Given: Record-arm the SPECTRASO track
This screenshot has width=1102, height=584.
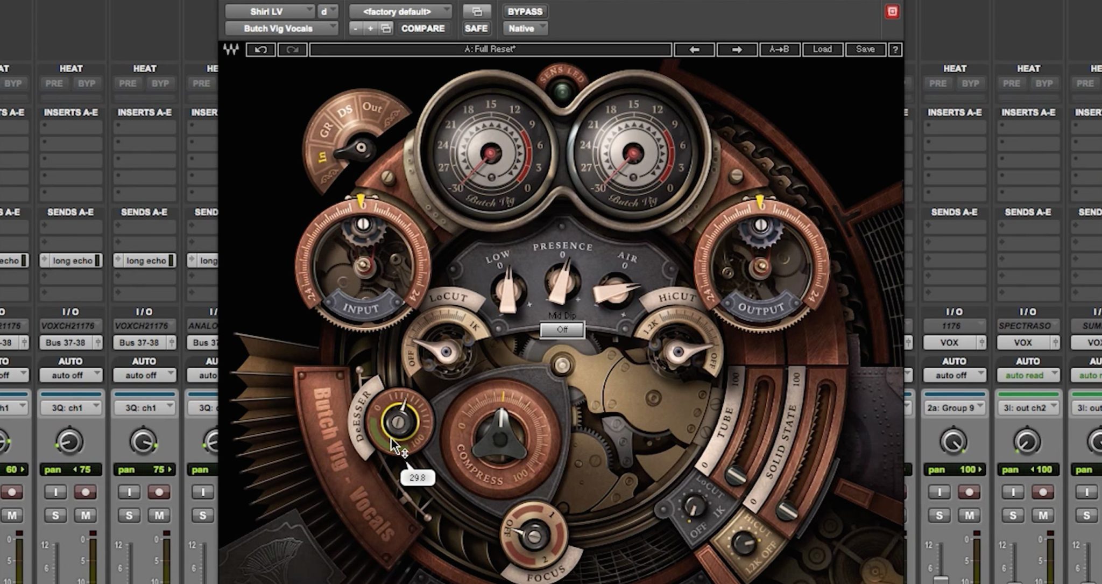Looking at the screenshot, I should point(1043,492).
